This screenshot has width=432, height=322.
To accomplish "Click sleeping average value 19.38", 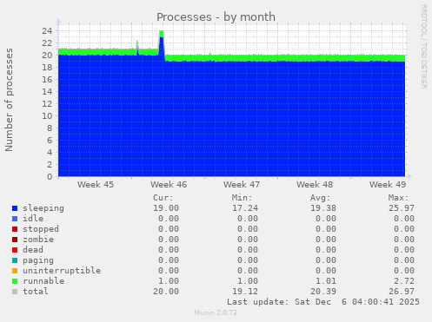I will point(323,208).
